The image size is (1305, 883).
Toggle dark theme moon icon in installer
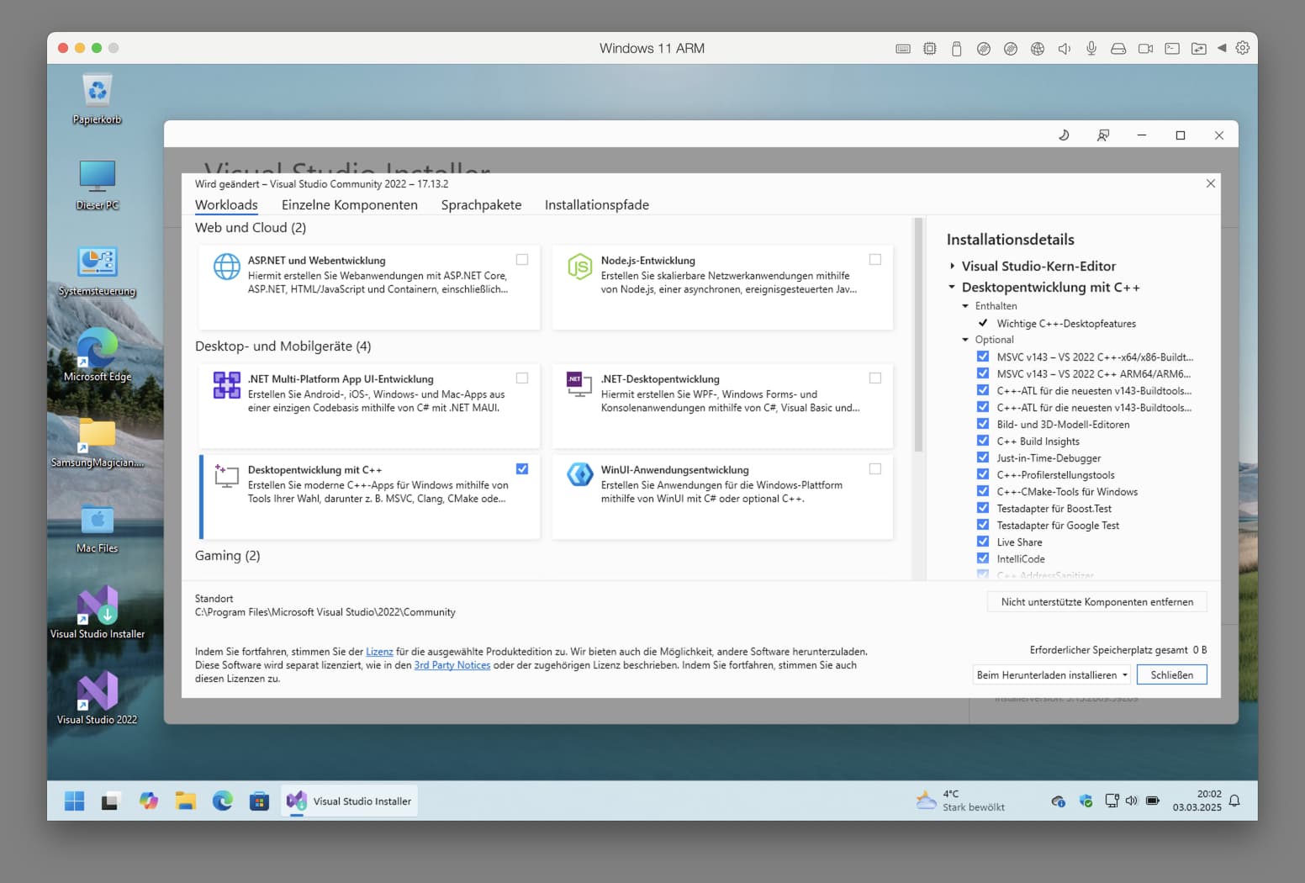coord(1064,135)
